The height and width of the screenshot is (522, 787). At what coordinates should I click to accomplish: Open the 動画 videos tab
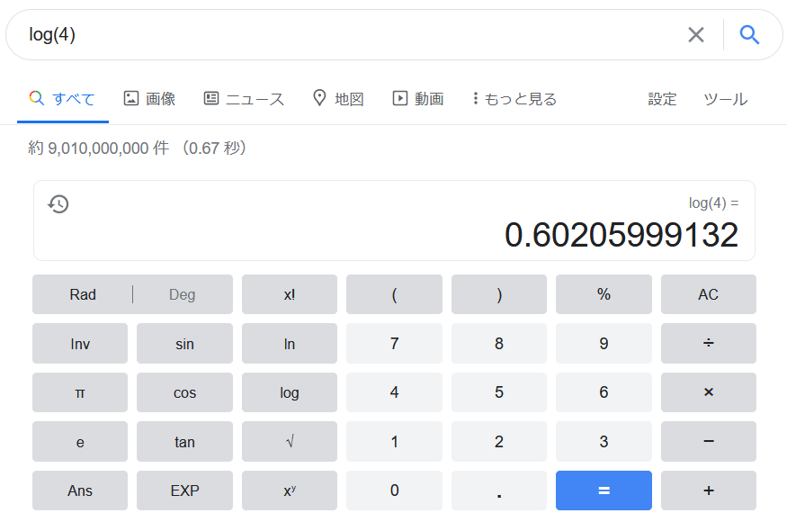(x=418, y=98)
